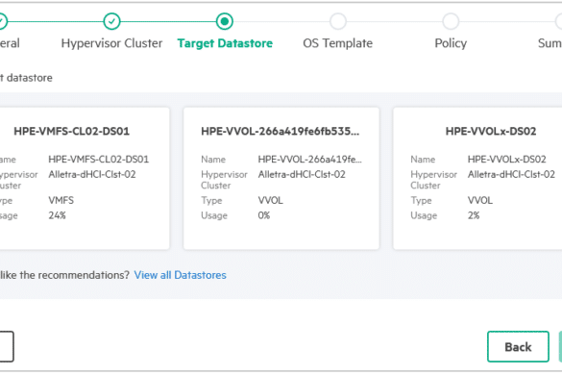
Task: Select the HPE-VVOLx-DS02 datastore card
Action: [x=477, y=178]
